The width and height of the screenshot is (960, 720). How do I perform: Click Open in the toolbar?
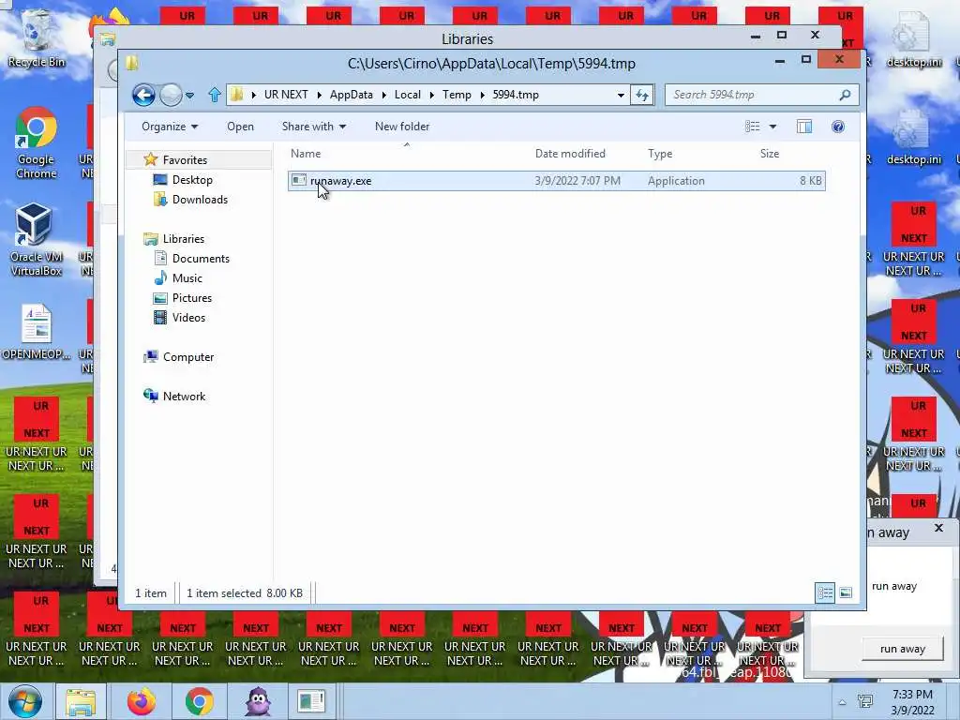point(240,127)
